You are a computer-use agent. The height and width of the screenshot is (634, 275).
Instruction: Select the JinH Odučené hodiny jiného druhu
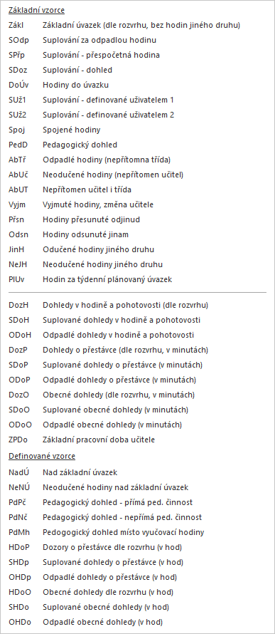(81, 249)
